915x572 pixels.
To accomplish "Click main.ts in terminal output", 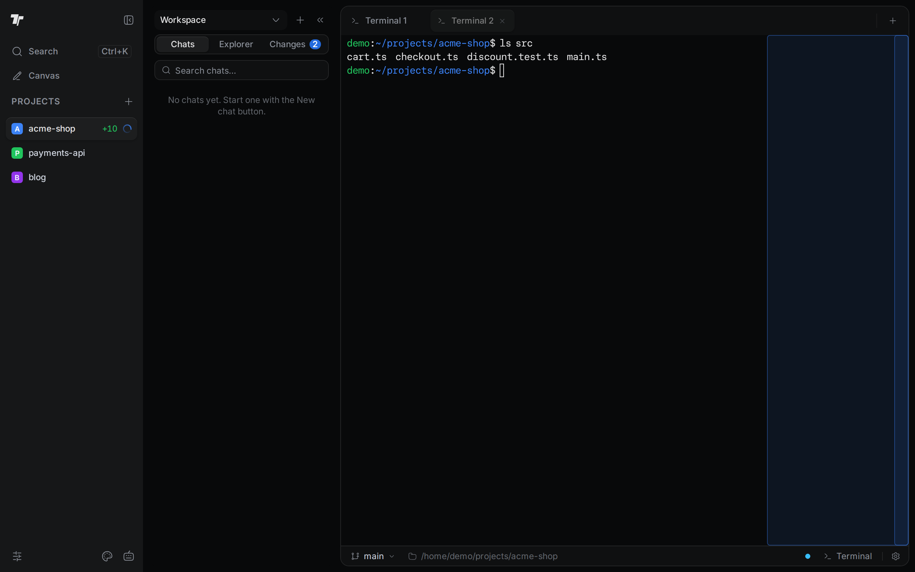I will [x=587, y=57].
